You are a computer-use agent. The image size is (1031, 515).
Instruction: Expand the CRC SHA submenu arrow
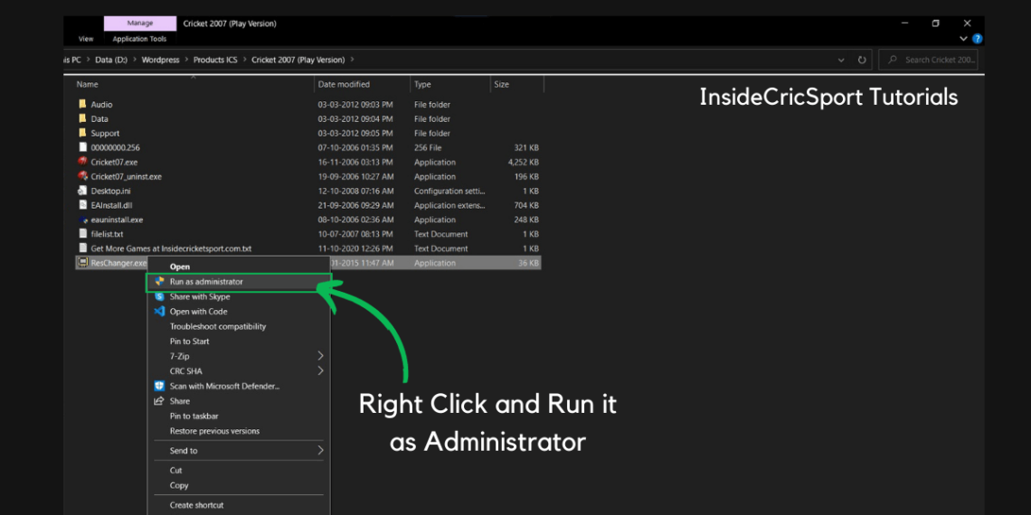point(320,371)
